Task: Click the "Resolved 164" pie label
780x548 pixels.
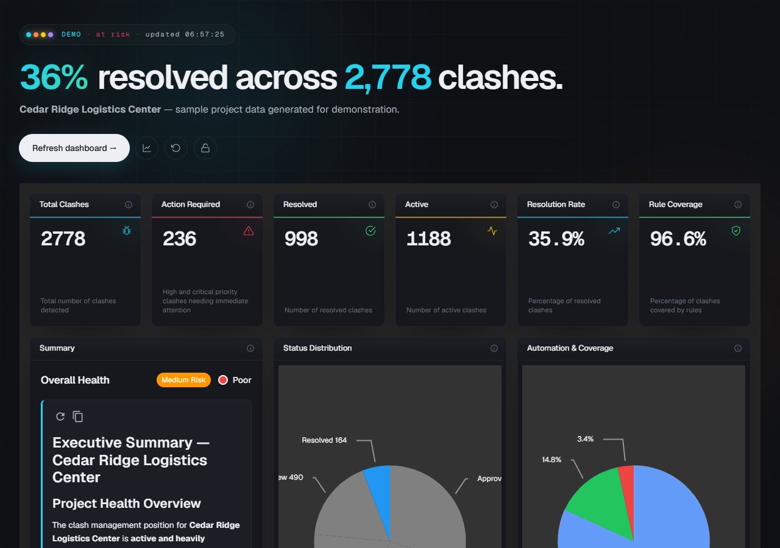Action: click(324, 440)
